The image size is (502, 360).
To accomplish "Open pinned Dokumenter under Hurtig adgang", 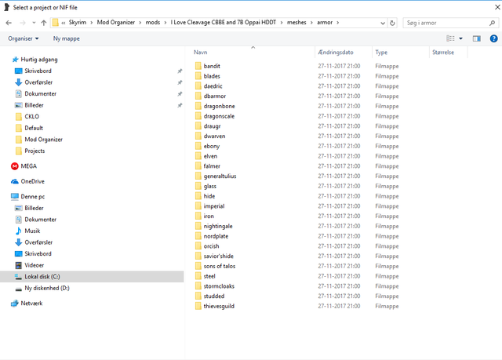I will 40,94.
